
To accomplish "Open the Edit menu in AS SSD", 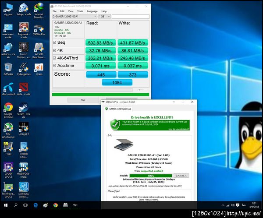I will coord(62,11).
